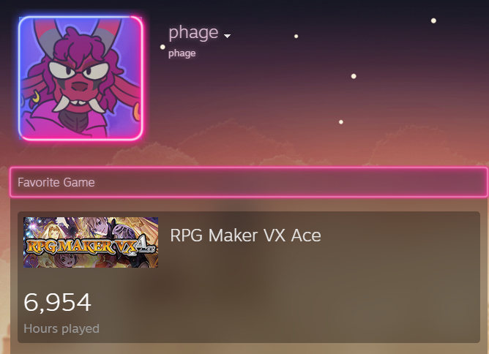
Task: Click the dragon's angry eyes in avatar
Action: coord(79,70)
